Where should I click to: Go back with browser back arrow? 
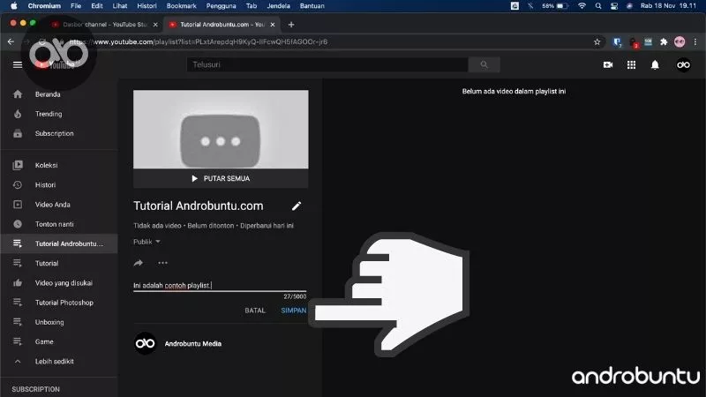(x=11, y=41)
